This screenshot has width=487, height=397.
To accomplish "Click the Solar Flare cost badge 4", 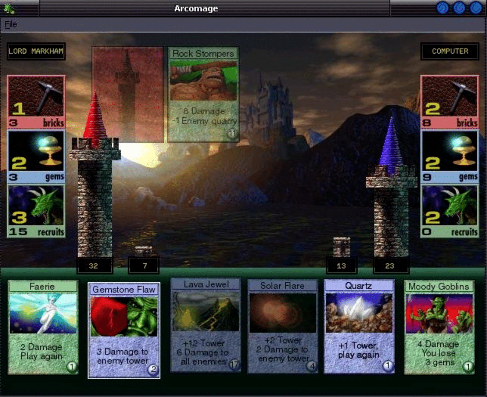I will (x=312, y=366).
